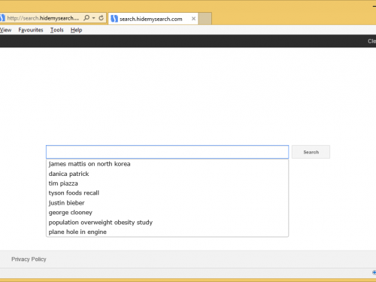Open the Privacy Policy link
The image size is (376, 282).
click(x=29, y=259)
